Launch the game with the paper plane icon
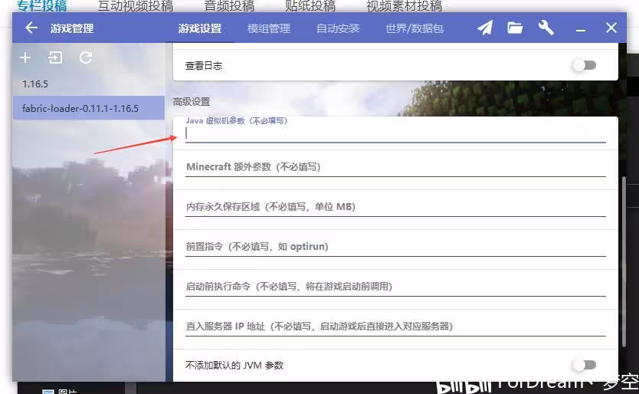The image size is (639, 394). (484, 28)
